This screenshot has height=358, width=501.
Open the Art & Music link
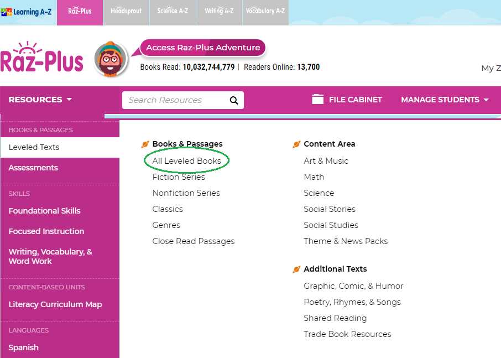326,161
